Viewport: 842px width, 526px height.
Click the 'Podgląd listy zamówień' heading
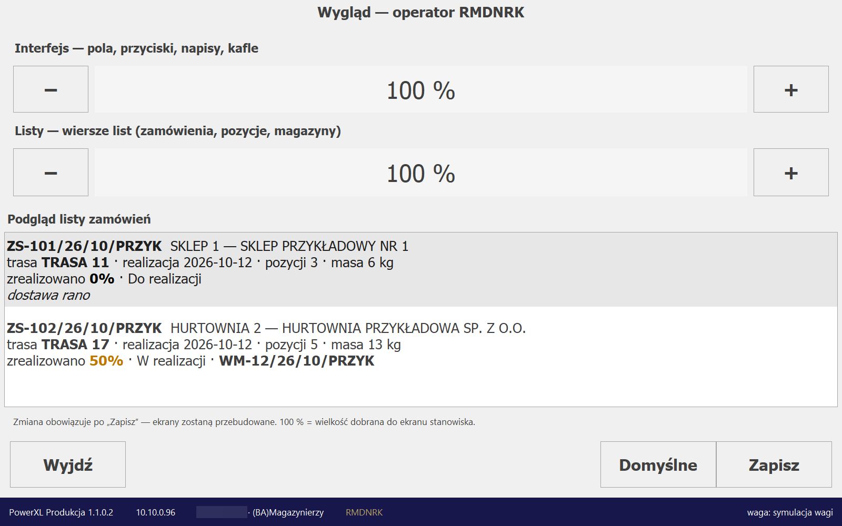(79, 219)
